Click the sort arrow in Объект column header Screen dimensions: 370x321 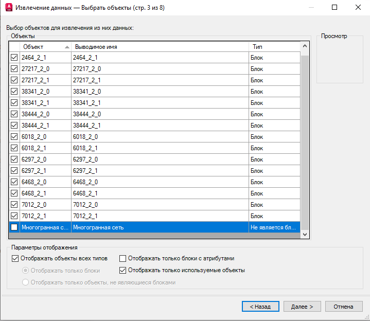coord(67,47)
